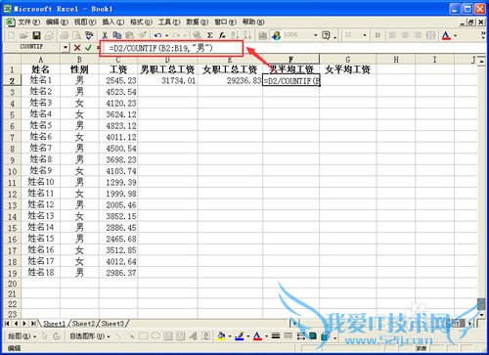Select the Format Painter brush icon
The height and width of the screenshot is (355, 489).
pyautogui.click(x=142, y=35)
